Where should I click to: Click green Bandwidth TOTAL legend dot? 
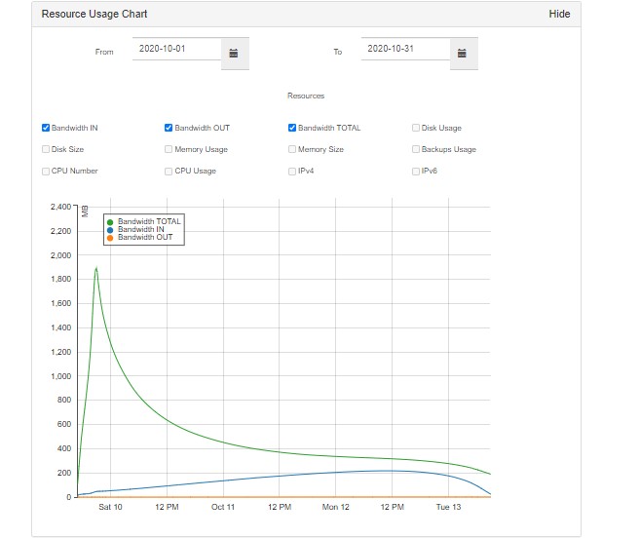[x=110, y=222]
